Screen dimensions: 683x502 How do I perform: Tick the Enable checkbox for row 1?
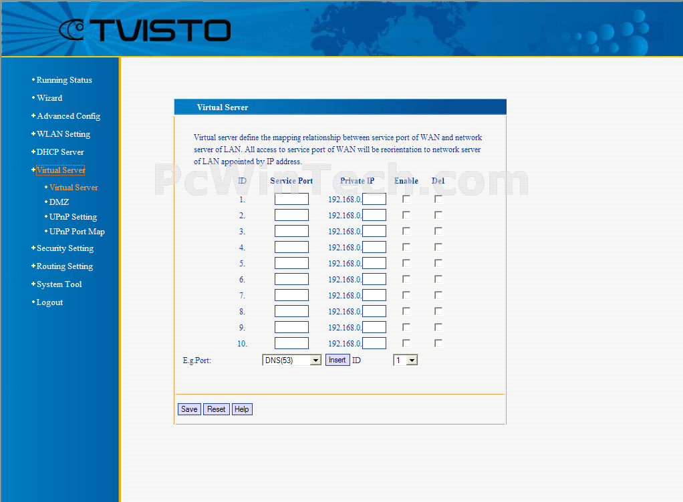(x=406, y=199)
